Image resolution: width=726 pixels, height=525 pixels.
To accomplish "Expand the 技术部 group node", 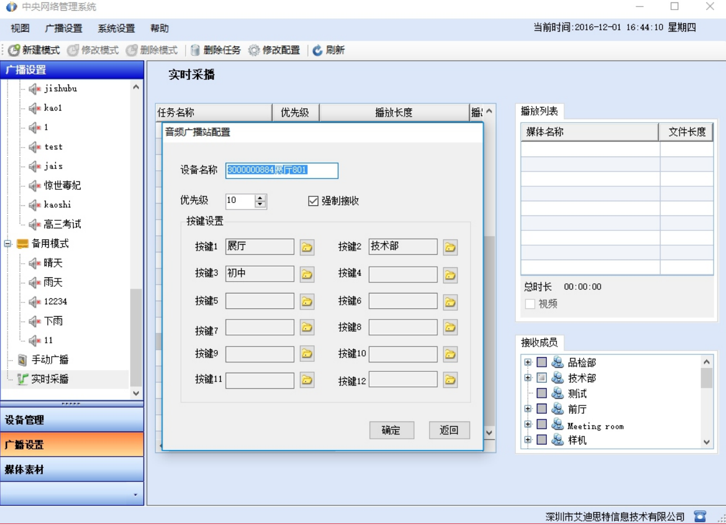I will tap(527, 377).
